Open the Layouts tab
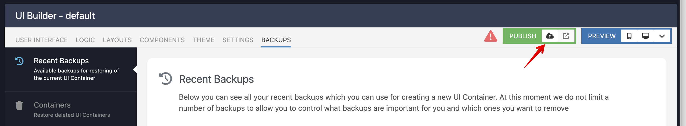 pos(117,40)
